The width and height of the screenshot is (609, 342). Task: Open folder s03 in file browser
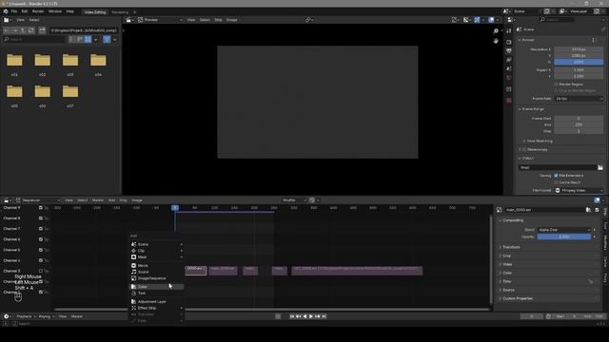[70, 64]
